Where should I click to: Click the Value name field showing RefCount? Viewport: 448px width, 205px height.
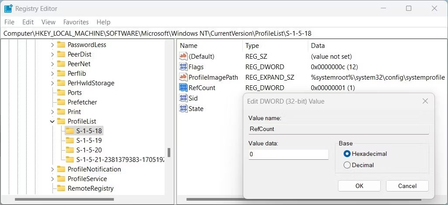[338, 129]
